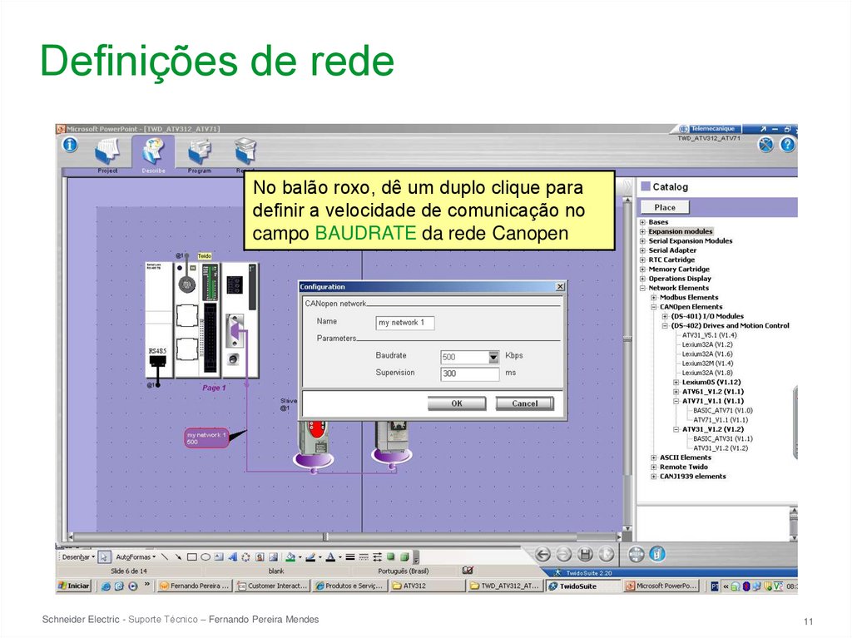Click the blue round information panel icon
Image resolution: width=852 pixels, height=638 pixels.
click(x=657, y=554)
